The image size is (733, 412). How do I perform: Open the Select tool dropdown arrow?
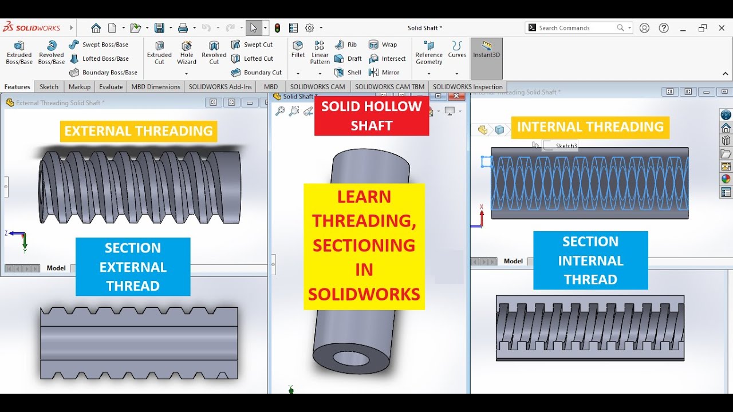coord(265,27)
